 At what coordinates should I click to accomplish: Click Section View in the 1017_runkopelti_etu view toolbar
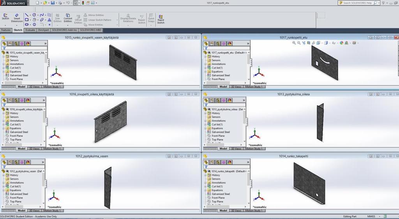click(x=309, y=43)
